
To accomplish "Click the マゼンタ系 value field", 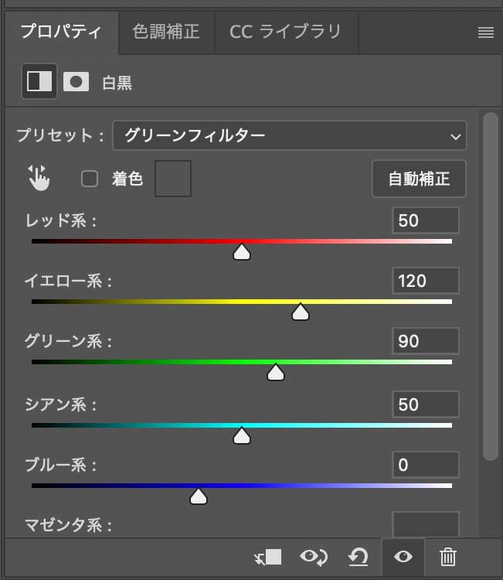I will pyautogui.click(x=426, y=524).
